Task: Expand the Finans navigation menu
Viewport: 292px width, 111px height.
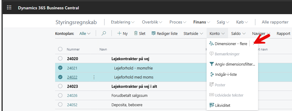Action: pyautogui.click(x=202, y=22)
